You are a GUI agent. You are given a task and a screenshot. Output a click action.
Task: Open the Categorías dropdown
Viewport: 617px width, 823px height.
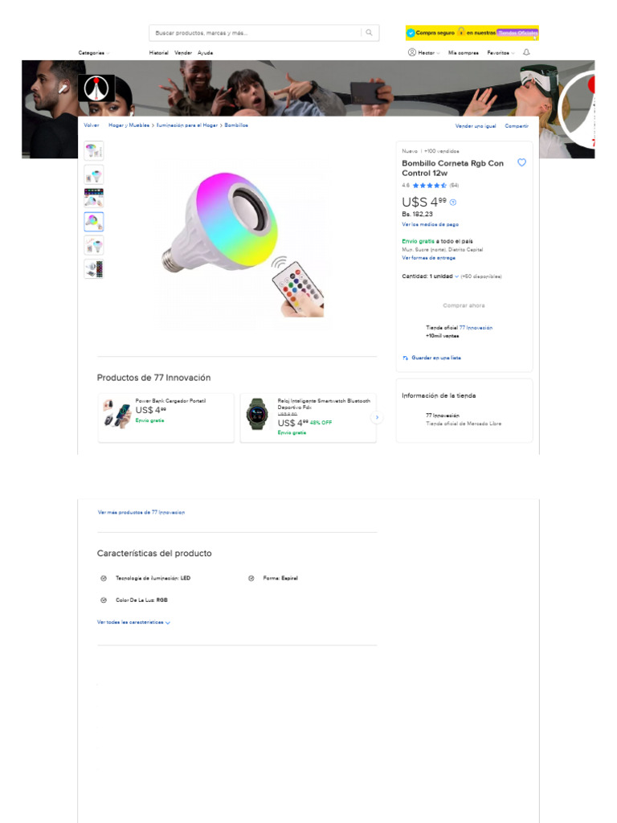pos(94,53)
